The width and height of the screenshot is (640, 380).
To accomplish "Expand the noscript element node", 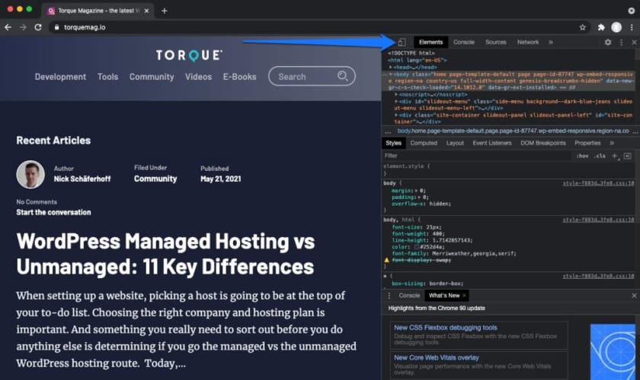I will tap(396, 94).
